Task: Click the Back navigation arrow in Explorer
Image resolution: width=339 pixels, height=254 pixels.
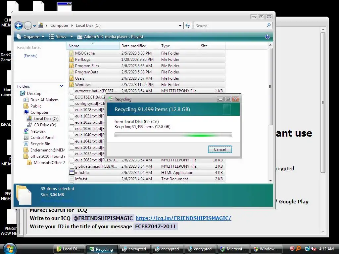Action: (19, 26)
